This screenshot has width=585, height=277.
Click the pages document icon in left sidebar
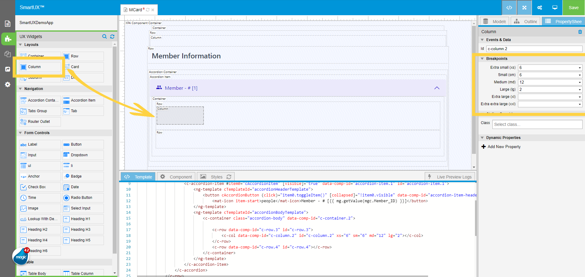pyautogui.click(x=8, y=24)
